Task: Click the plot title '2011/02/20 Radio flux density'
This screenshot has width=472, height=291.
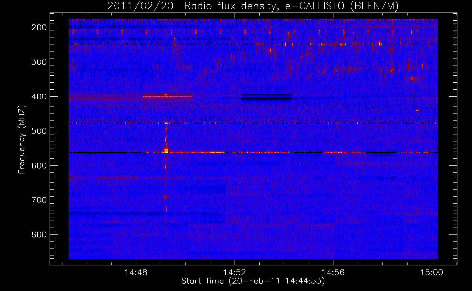Action: [253, 6]
